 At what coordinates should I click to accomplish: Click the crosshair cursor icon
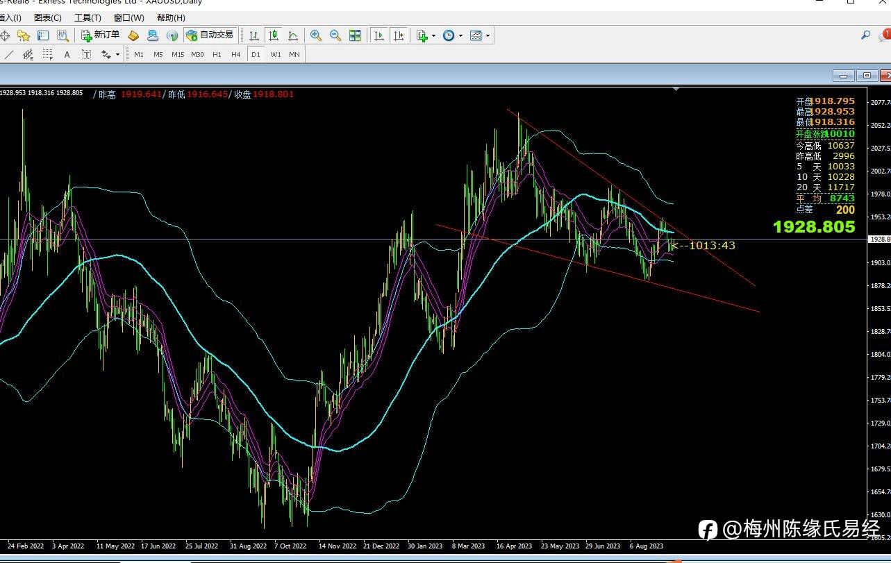(x=5, y=35)
